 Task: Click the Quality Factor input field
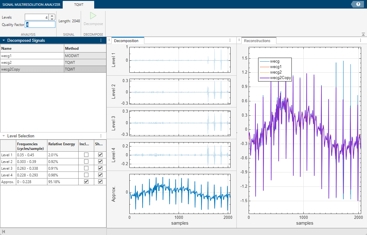pyautogui.click(x=40, y=24)
